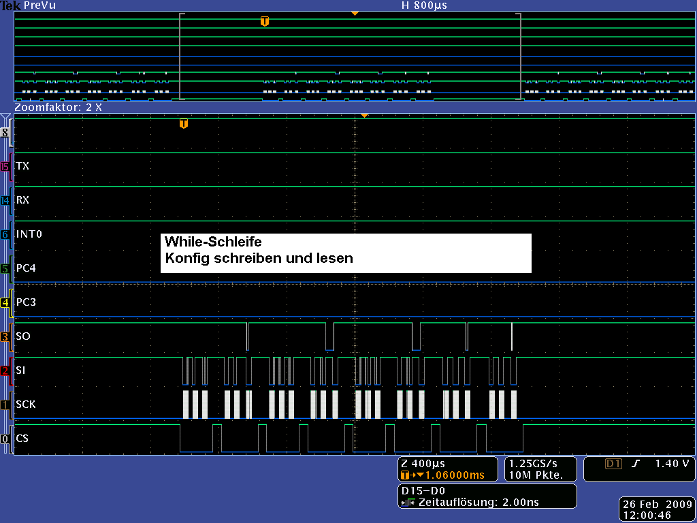The width and height of the screenshot is (697, 523).
Task: Select the Zoomfaktor: 2 X readout
Action: click(59, 108)
